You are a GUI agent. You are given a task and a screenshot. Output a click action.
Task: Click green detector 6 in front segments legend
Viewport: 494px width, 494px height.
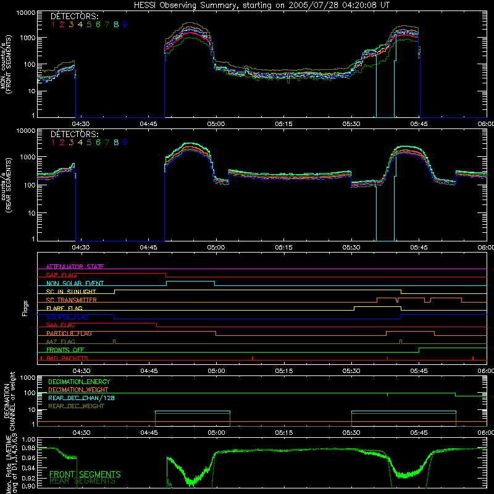point(98,25)
